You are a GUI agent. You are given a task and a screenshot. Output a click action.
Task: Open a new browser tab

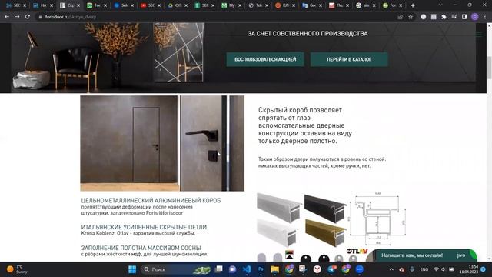click(x=413, y=5)
